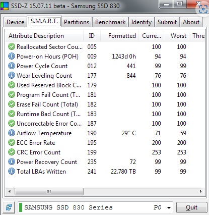Viewport: 209px width, 215px height.
Task: Click the horizontal scrollbar thumb
Action: (x=49, y=191)
